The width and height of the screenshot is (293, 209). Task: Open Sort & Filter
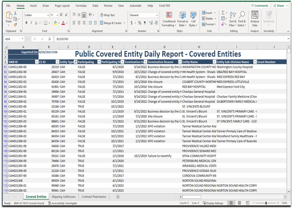pyautogui.click(x=233, y=19)
